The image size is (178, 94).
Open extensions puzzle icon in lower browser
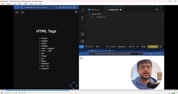click(x=154, y=54)
